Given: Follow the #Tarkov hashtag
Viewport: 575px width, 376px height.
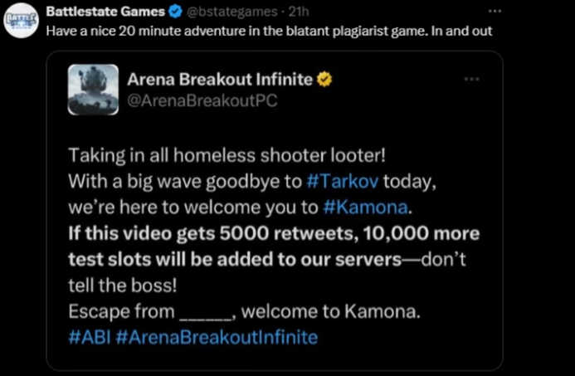Looking at the screenshot, I should coord(348,181).
